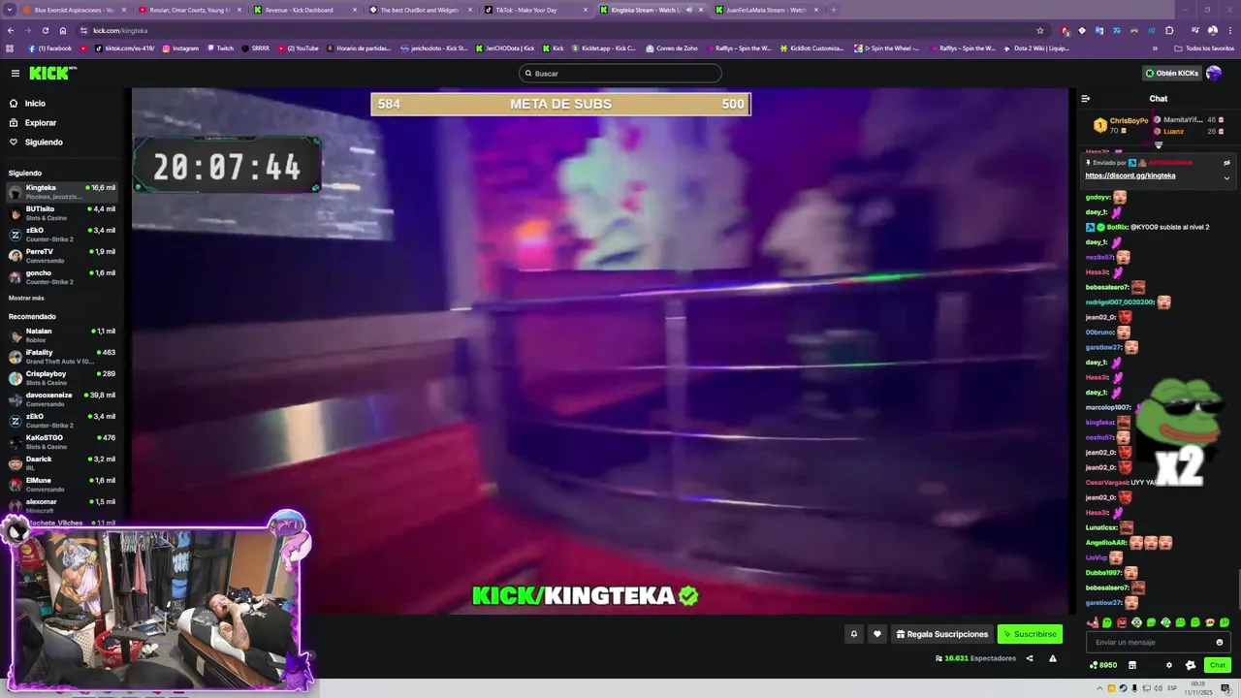The image size is (1241, 698).
Task: Open the Facebook bookmark
Action: click(x=50, y=48)
